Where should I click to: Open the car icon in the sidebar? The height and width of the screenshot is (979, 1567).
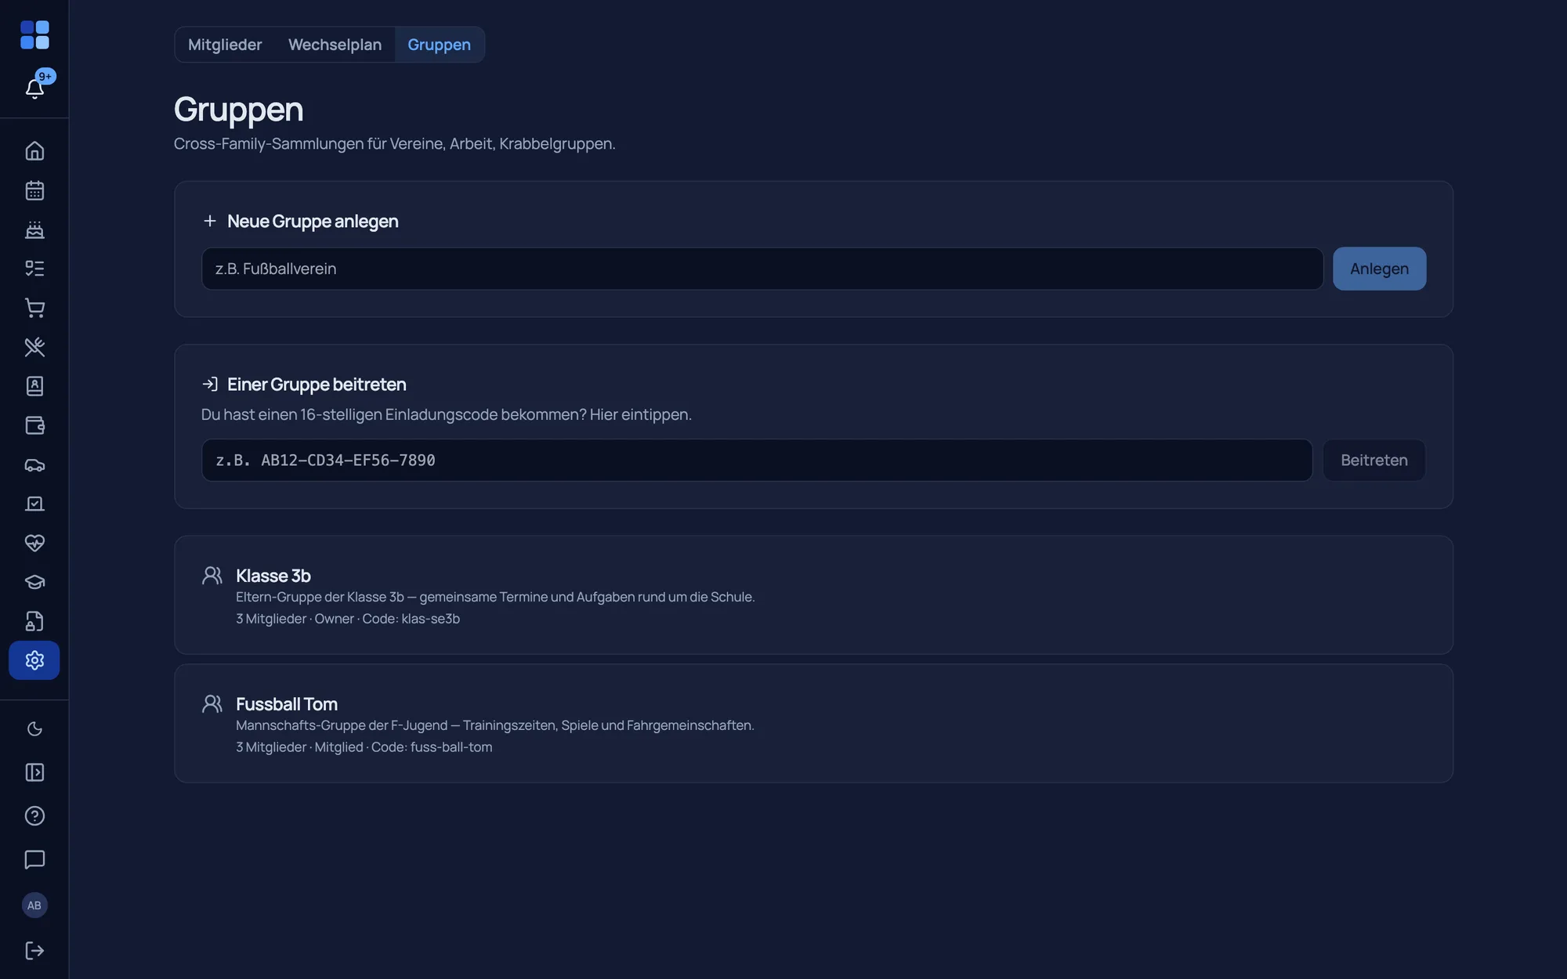pyautogui.click(x=34, y=464)
